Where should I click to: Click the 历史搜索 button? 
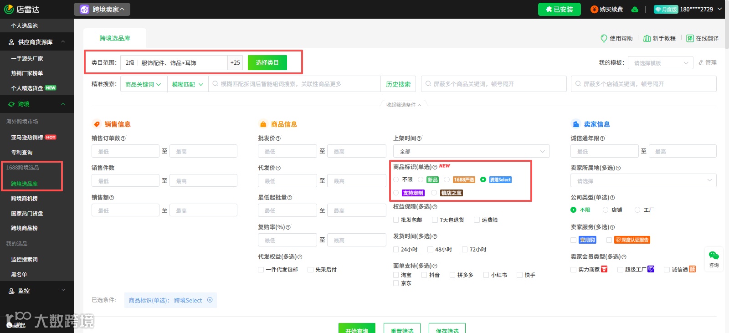398,84
